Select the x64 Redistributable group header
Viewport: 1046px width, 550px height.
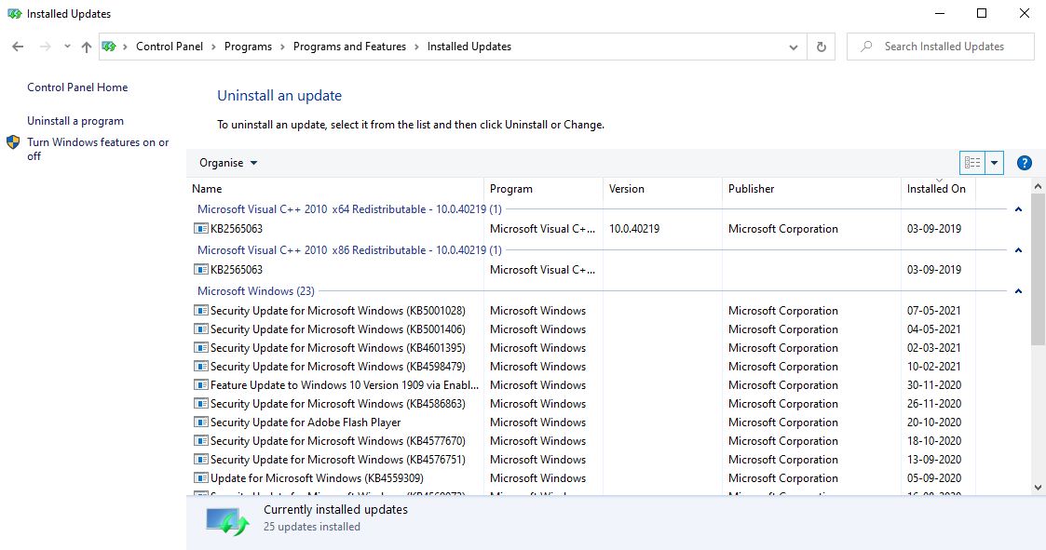click(349, 209)
